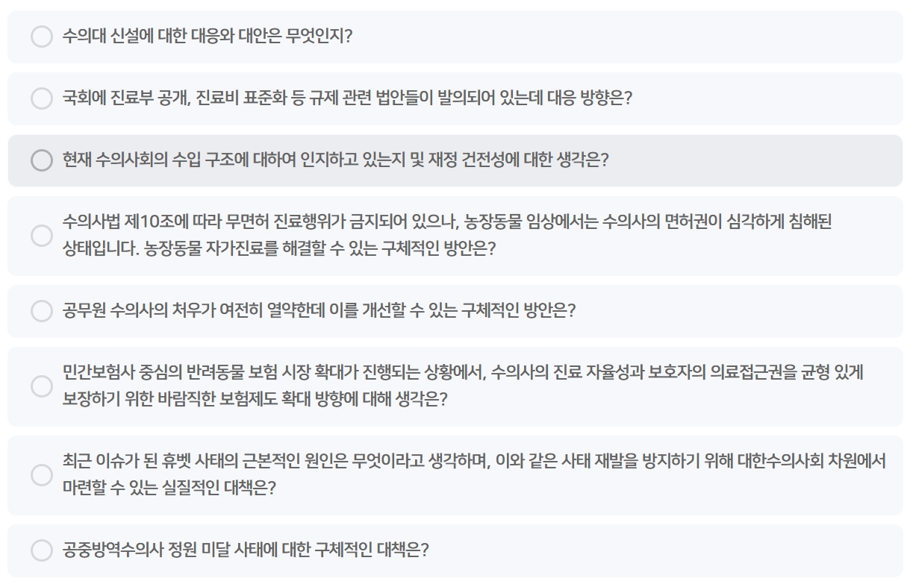Click the option text about 공무원 수의사의 처우 개선

pos(319,311)
